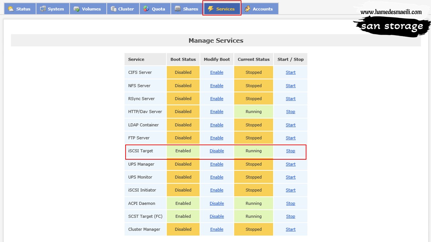The image size is (431, 242).
Task: Click the 'Cluster Manager' service name
Action: 144,229
